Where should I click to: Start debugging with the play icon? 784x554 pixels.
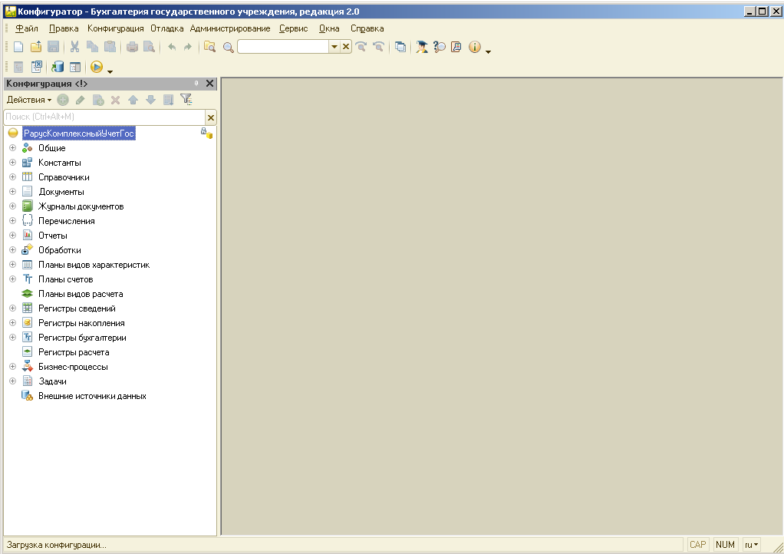(97, 67)
